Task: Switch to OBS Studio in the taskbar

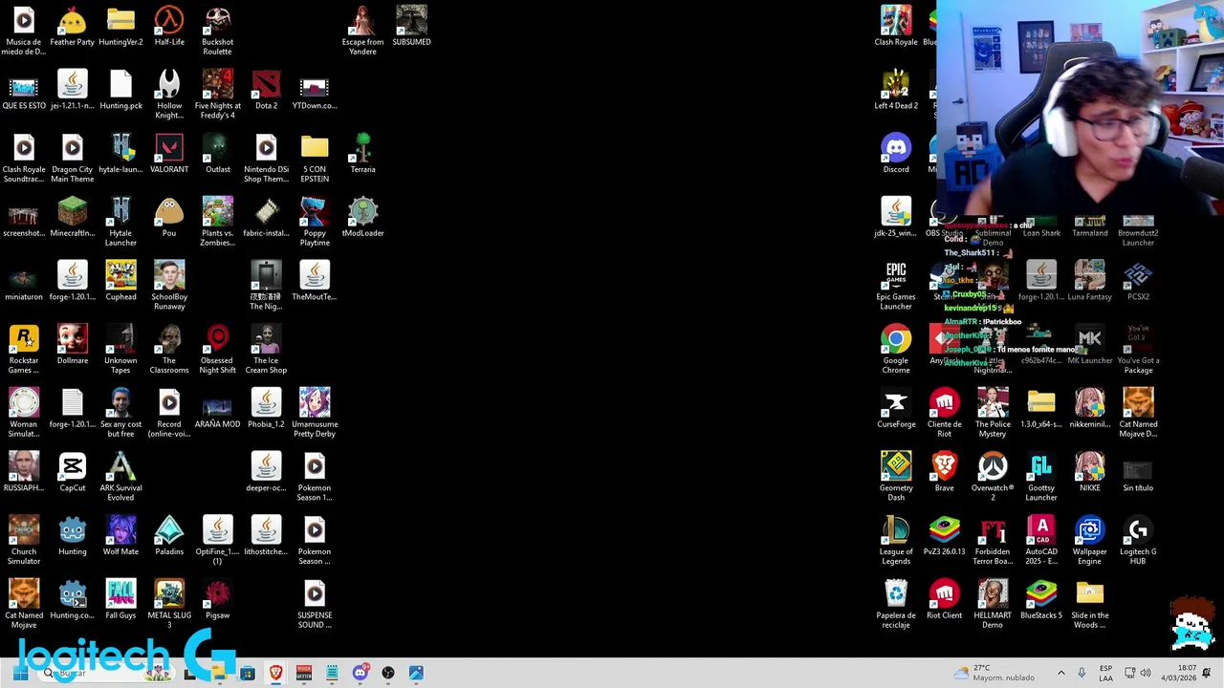Action: pyautogui.click(x=388, y=673)
